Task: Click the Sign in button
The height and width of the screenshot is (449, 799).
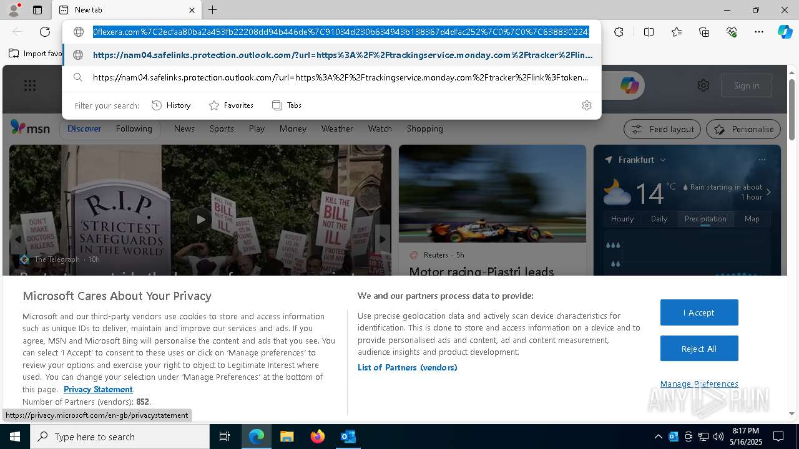Action: [x=747, y=85]
